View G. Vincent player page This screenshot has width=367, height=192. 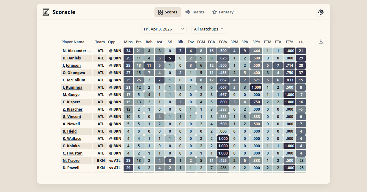72,117
